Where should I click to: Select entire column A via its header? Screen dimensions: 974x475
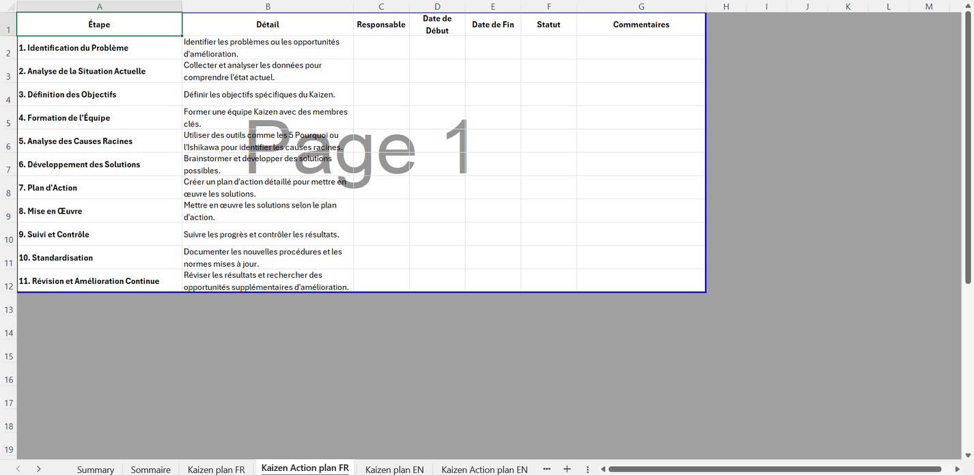click(100, 7)
